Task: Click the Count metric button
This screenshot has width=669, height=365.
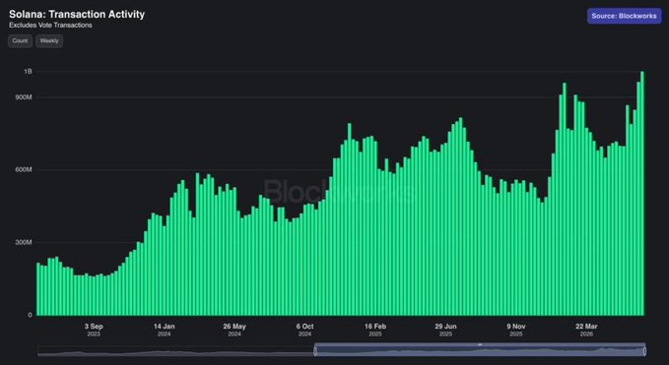Action: tap(20, 41)
